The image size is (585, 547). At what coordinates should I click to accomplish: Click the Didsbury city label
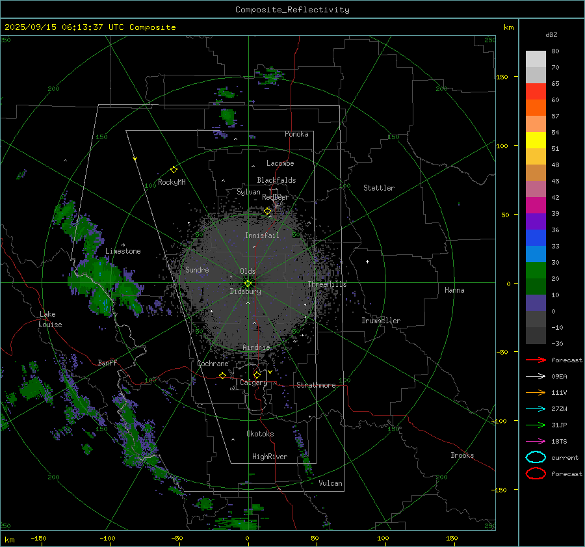[245, 291]
